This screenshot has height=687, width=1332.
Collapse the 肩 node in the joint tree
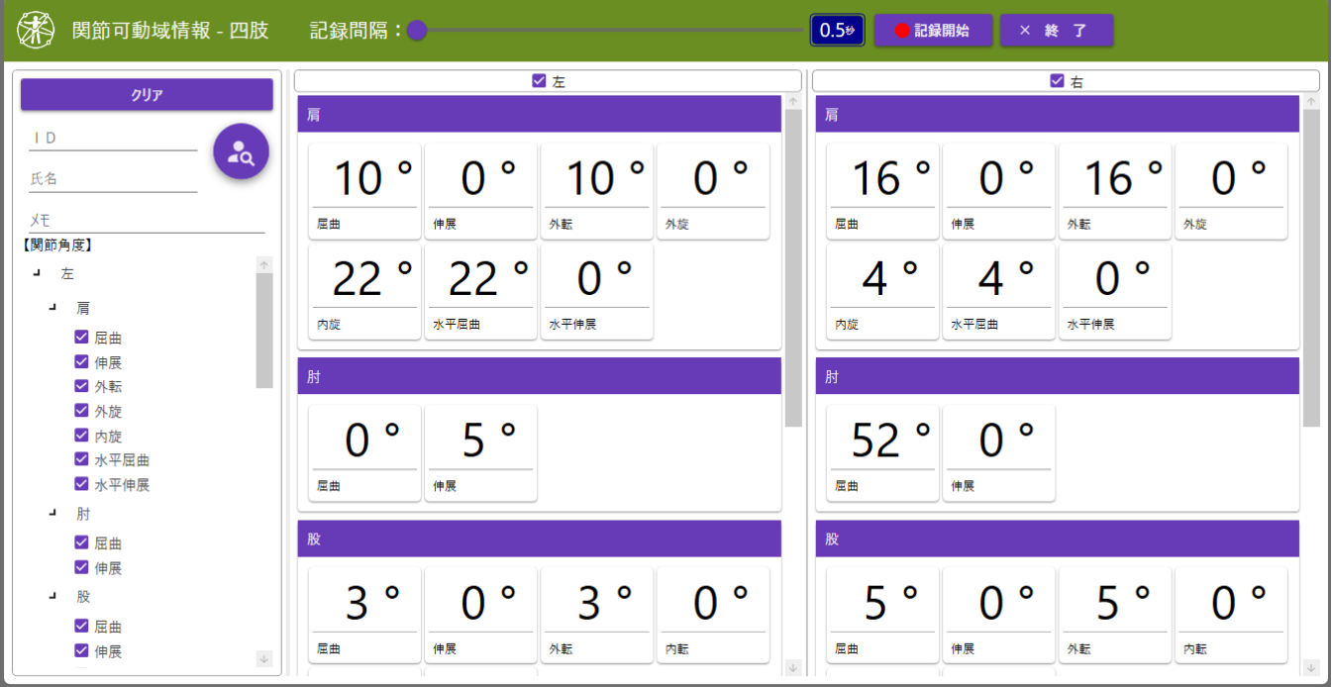click(52, 308)
